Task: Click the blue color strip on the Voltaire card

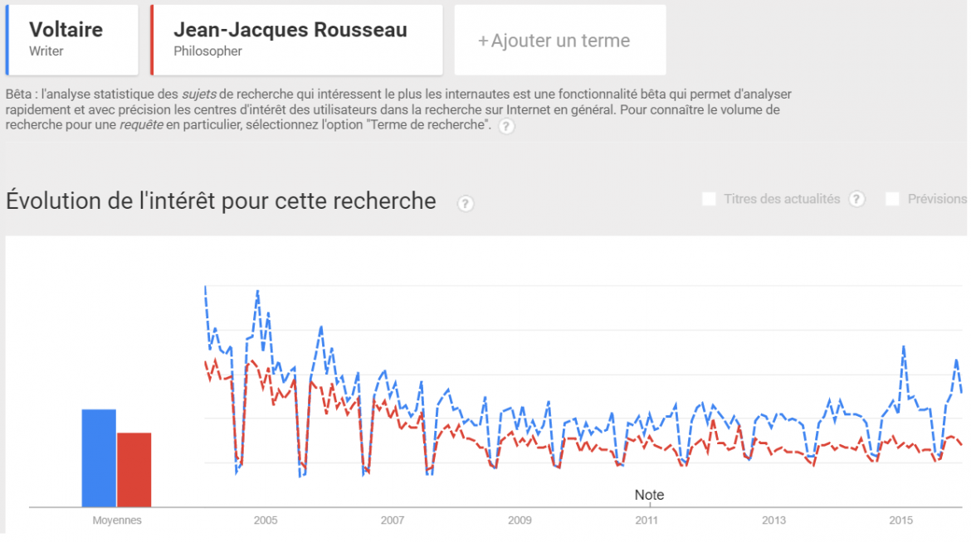Action: [x=7, y=39]
